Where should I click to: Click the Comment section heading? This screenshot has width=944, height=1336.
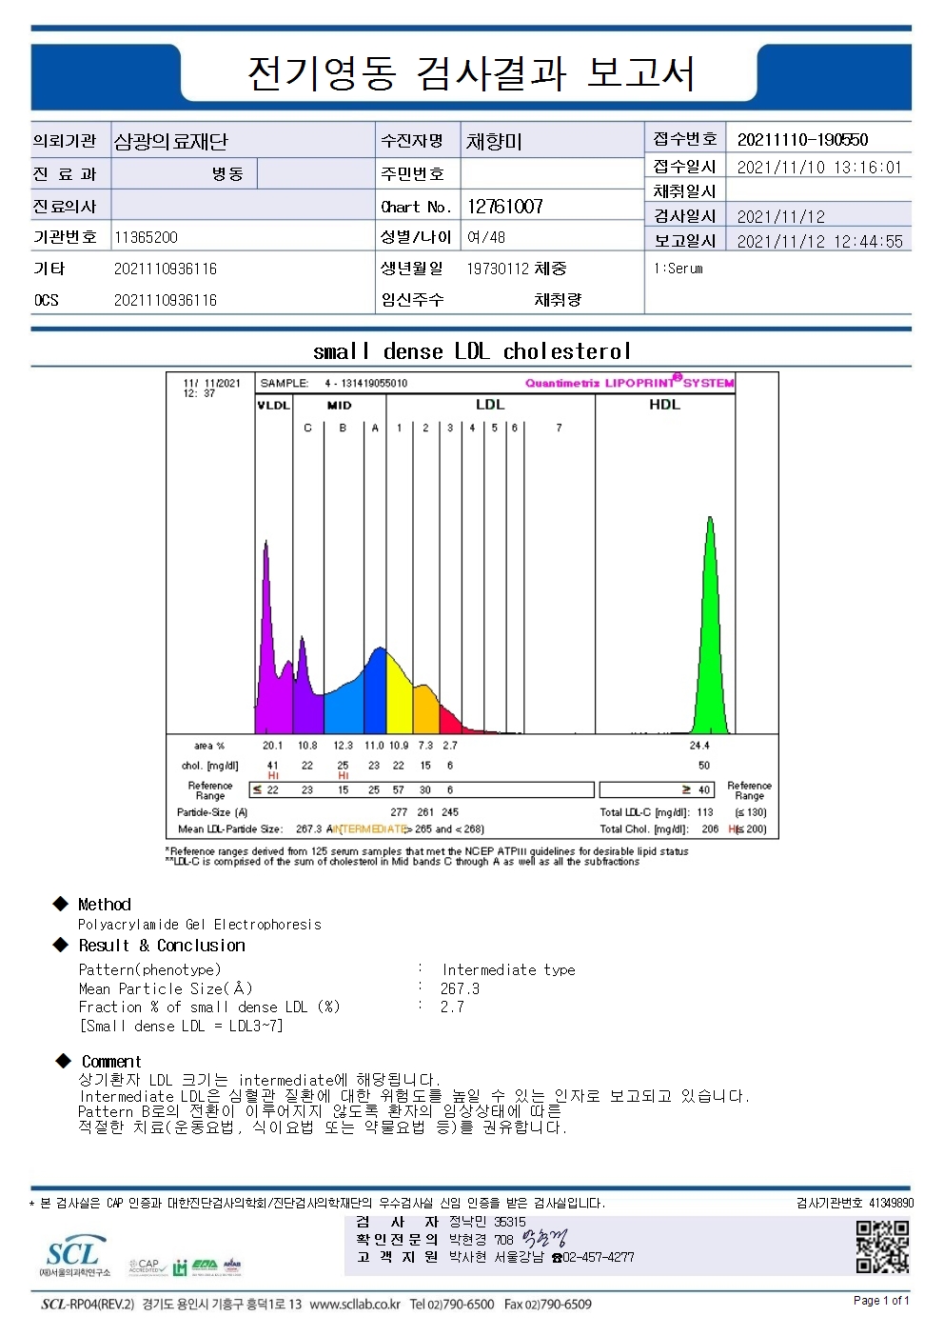coord(111,1062)
